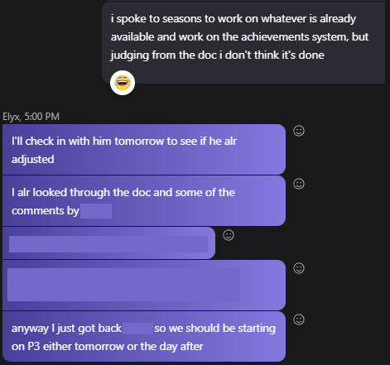Select the 'I'll check in with him tomorrow' bubble

point(144,149)
